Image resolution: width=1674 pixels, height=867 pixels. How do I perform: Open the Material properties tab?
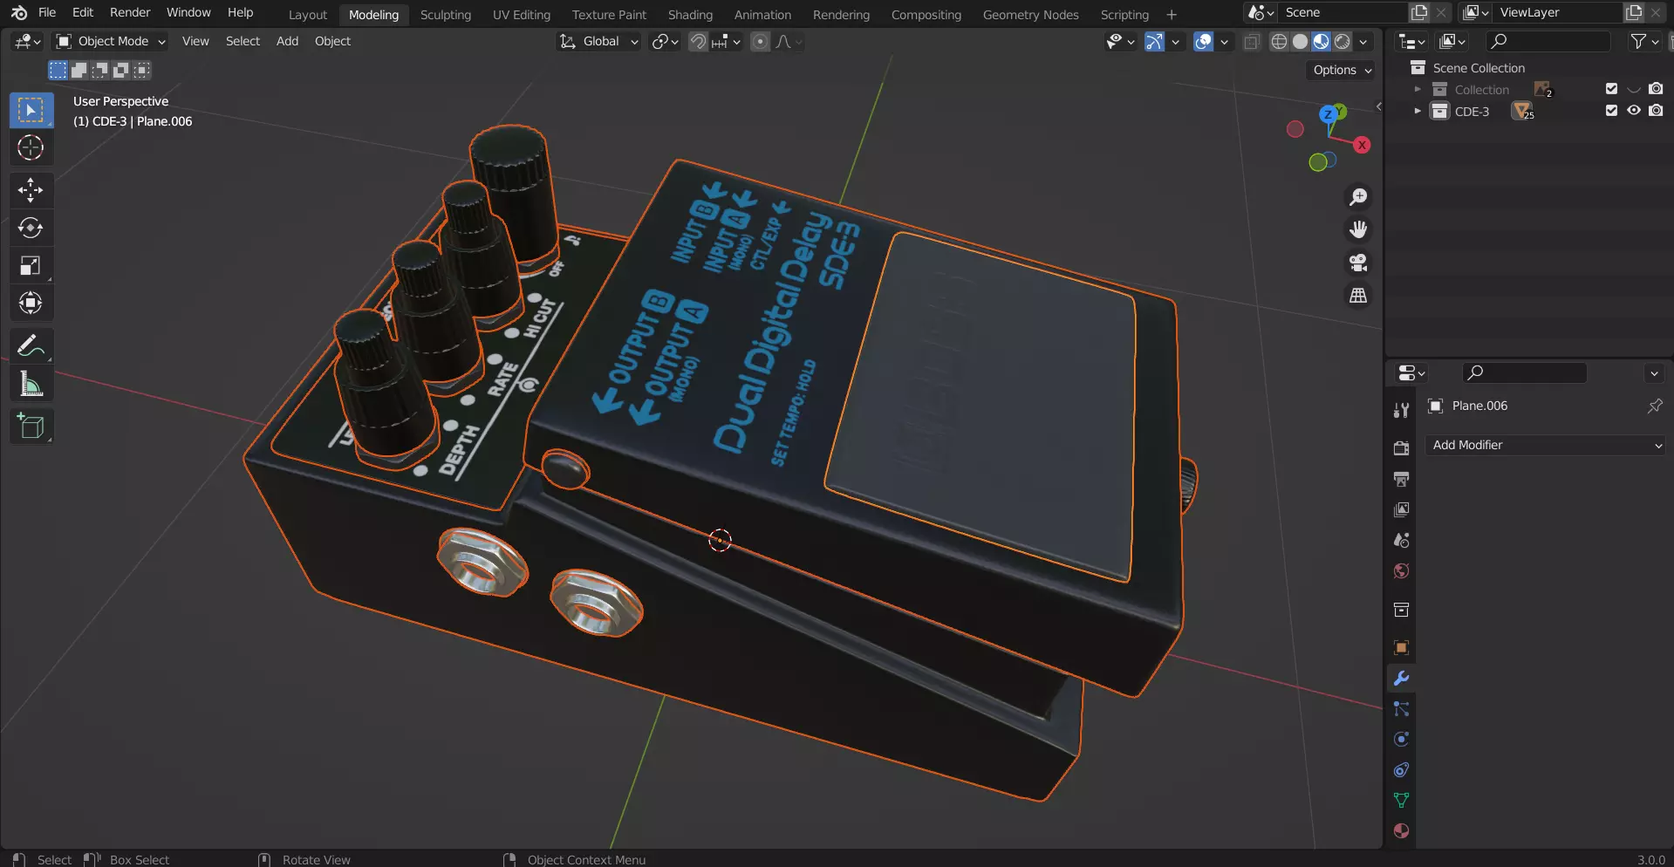click(x=1401, y=830)
